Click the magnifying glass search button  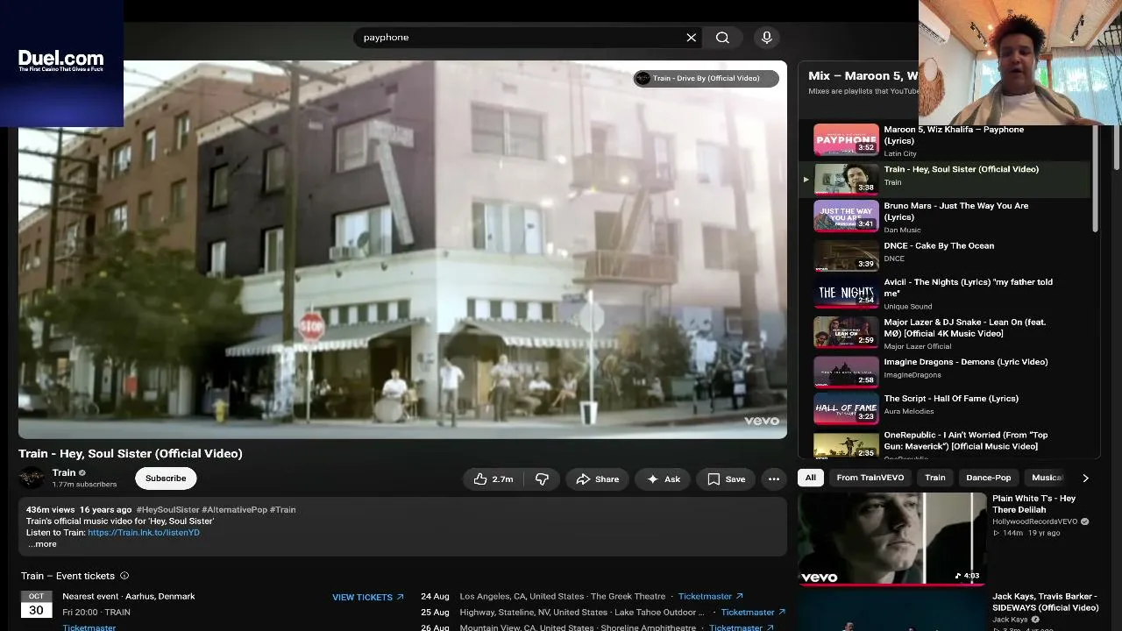[722, 38]
